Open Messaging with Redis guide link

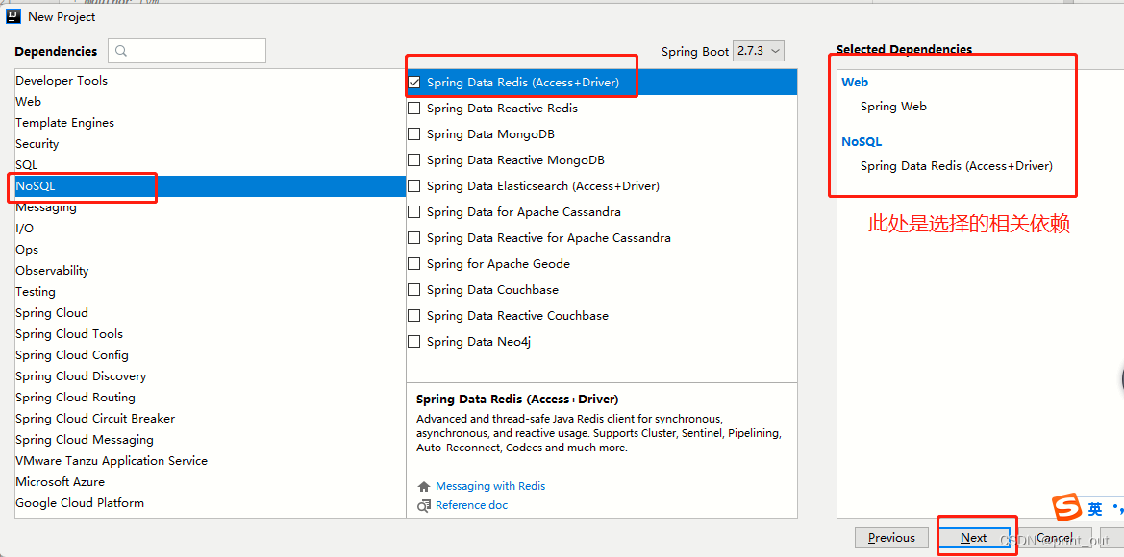coord(490,486)
